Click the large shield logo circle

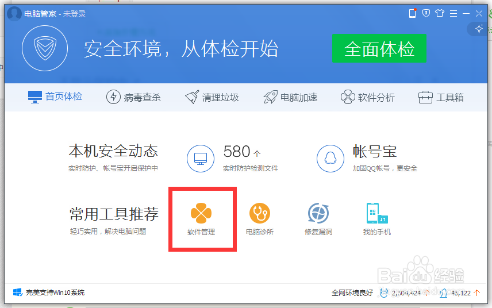[45, 48]
